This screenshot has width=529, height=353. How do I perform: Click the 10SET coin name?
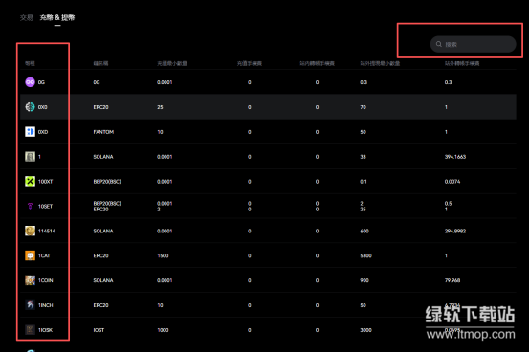(45, 207)
